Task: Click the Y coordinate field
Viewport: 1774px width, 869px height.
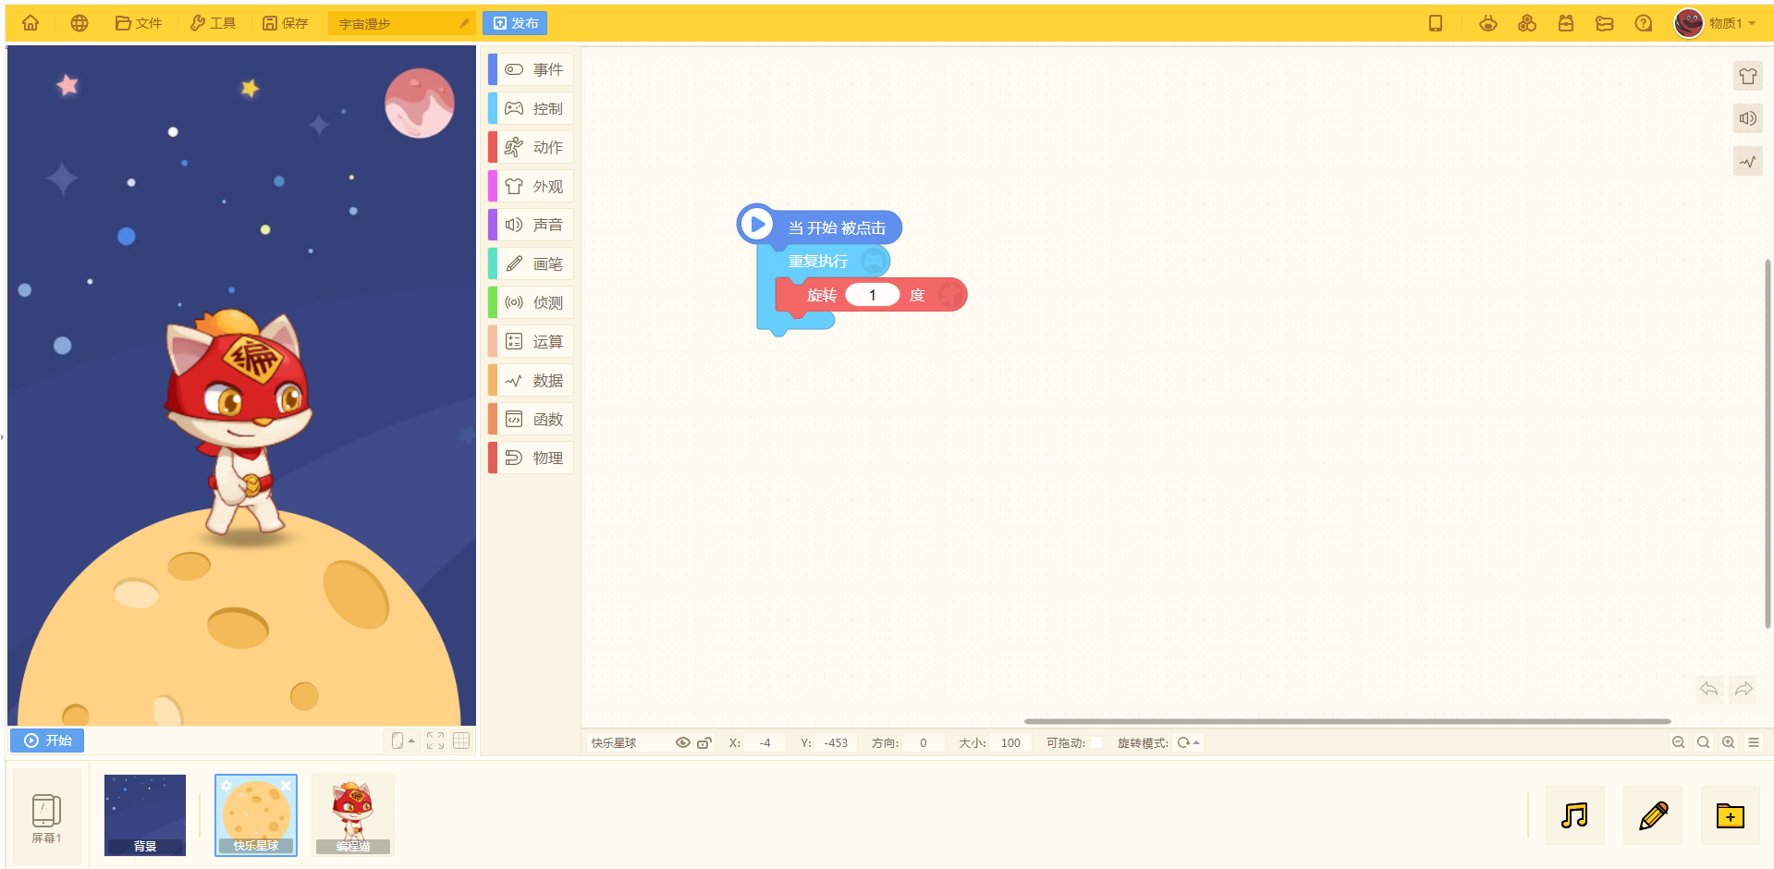Action: click(837, 742)
